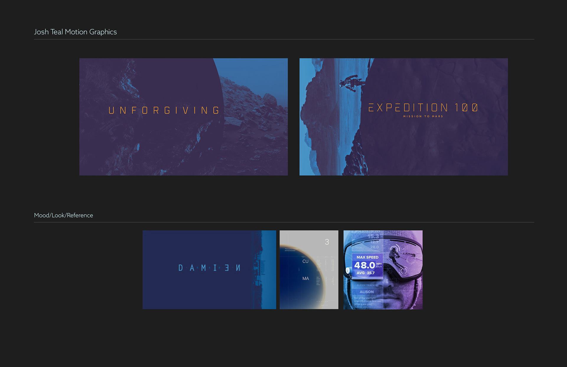This screenshot has width=567, height=367.
Task: Open the Expedition 100 title frame
Action: point(403,117)
